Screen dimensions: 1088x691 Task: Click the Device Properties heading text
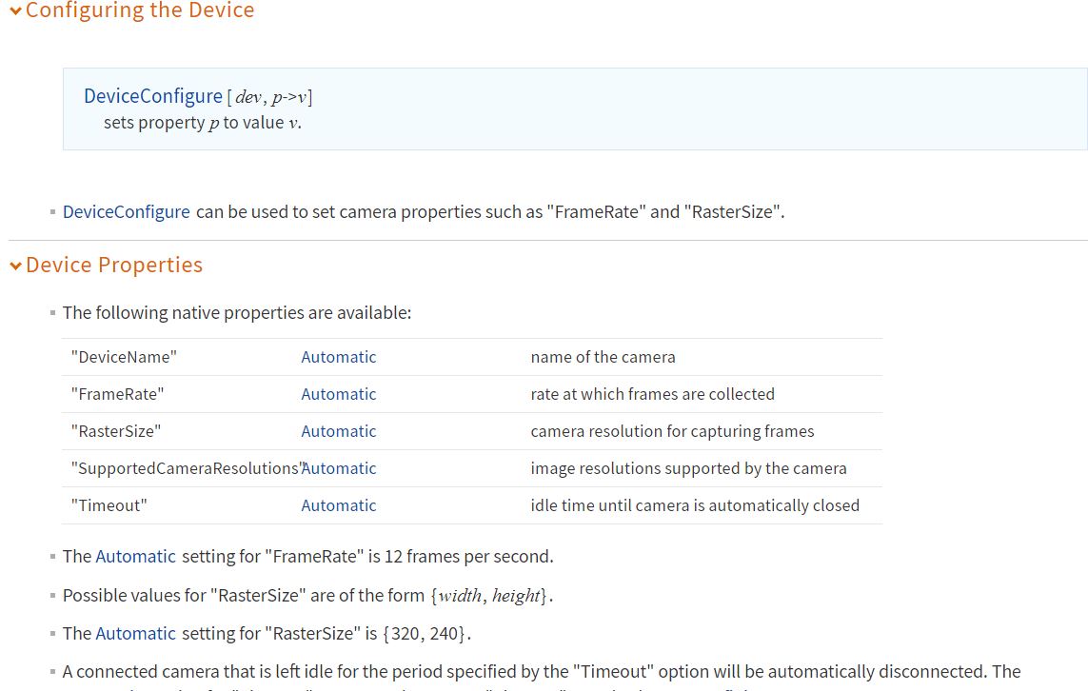pyautogui.click(x=114, y=265)
